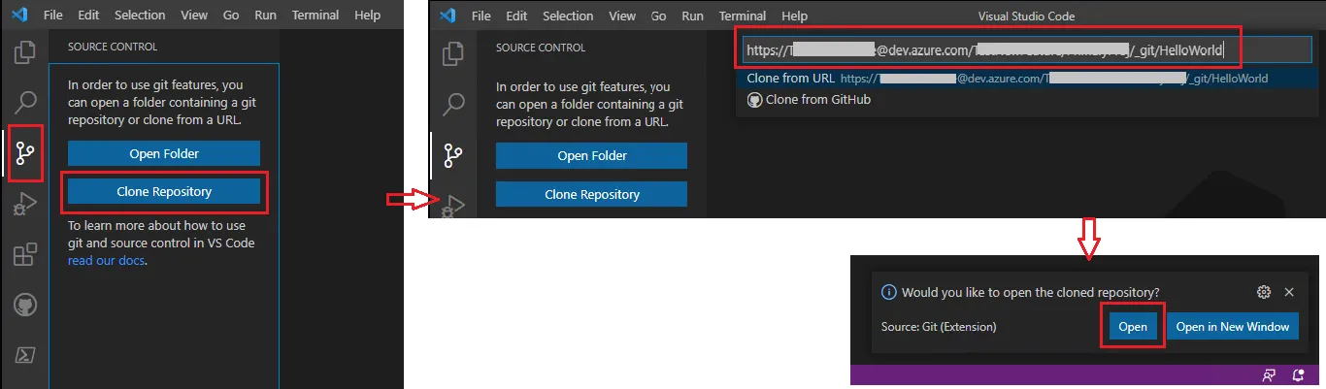Open Run menu in right window

(693, 16)
